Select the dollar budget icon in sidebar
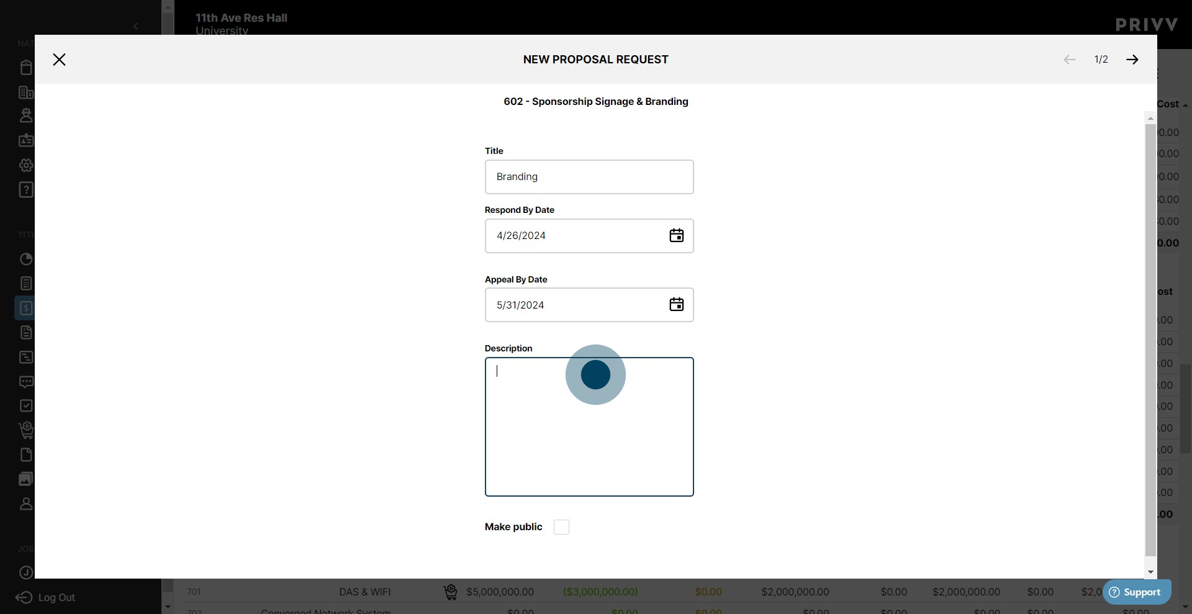 click(x=26, y=308)
